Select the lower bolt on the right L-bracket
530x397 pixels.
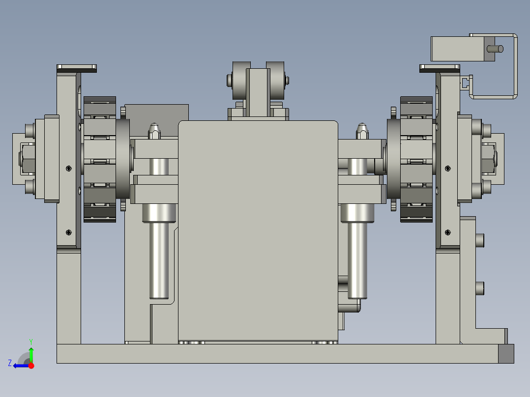[x=480, y=288]
